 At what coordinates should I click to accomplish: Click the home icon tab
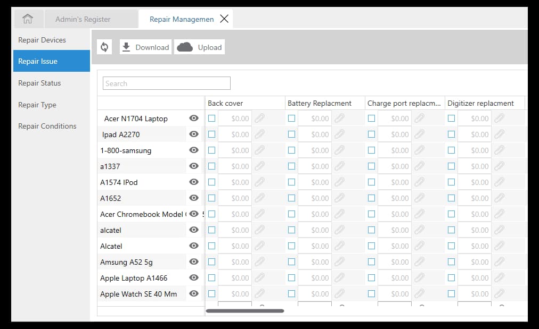[28, 19]
